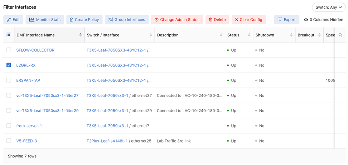The image size is (348, 165).
Task: Click the Create Policy button
Action: tap(84, 20)
